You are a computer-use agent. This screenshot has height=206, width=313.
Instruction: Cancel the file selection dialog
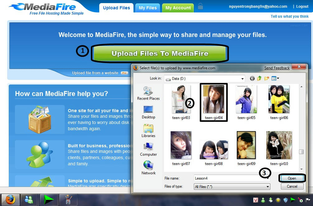tap(292, 186)
